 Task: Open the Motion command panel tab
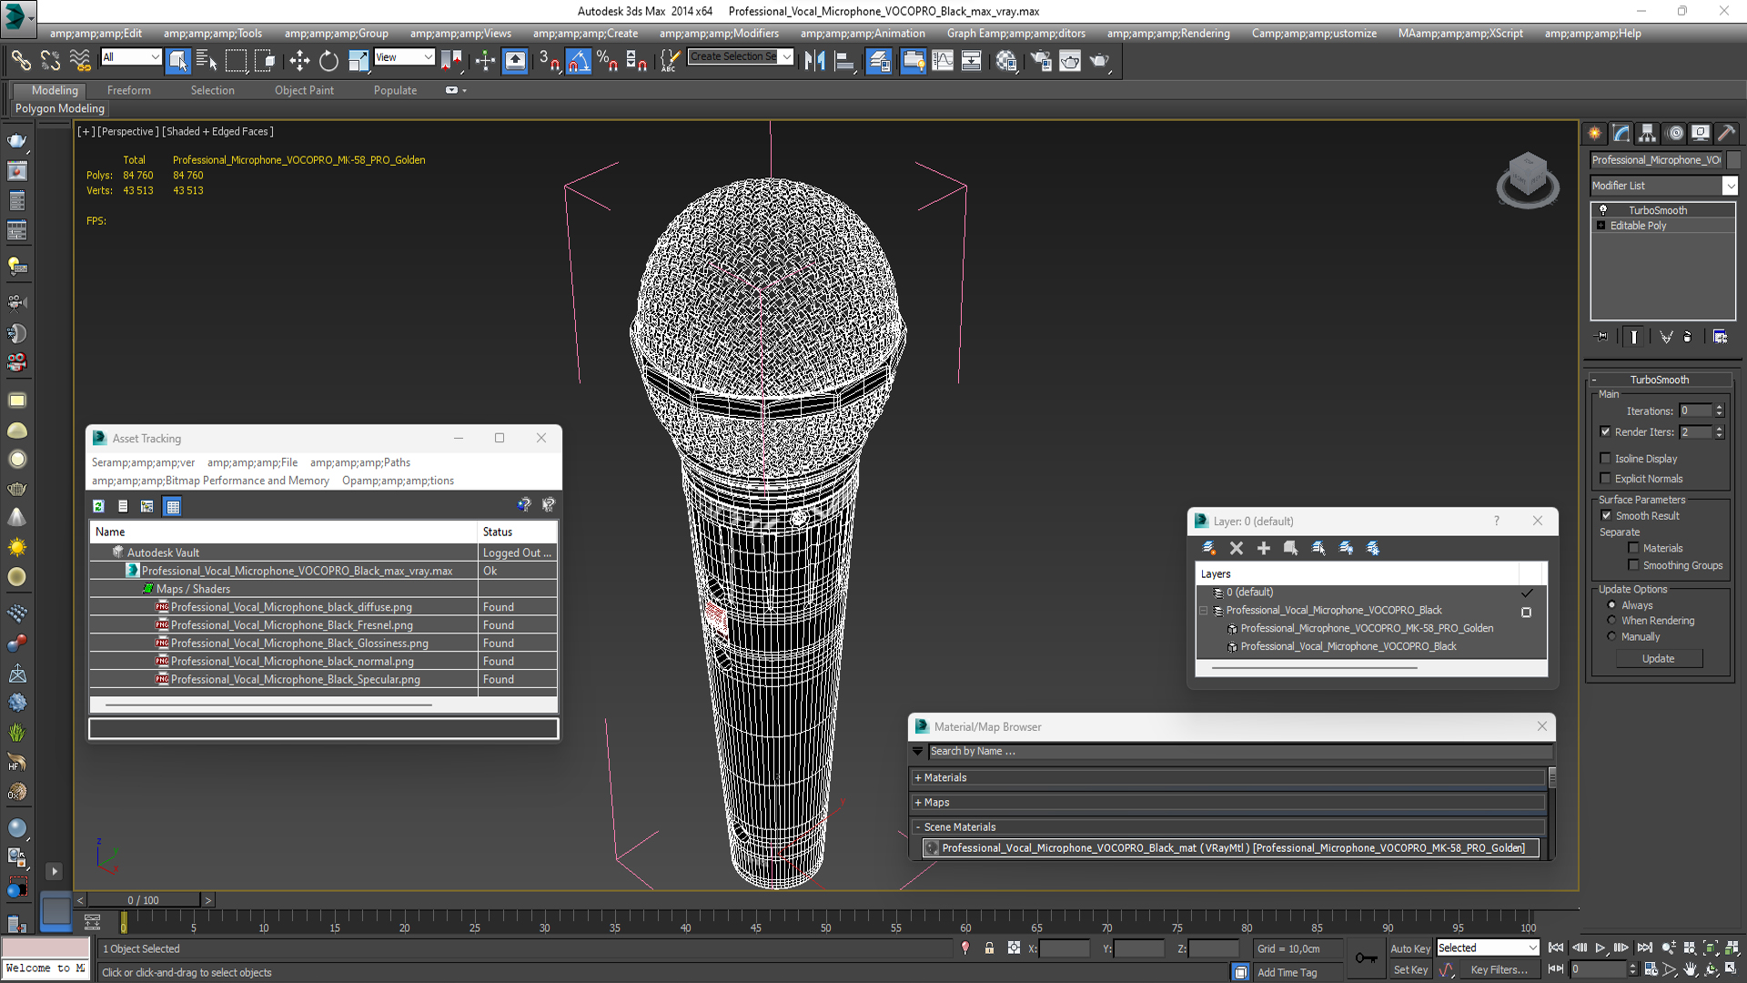(x=1675, y=133)
